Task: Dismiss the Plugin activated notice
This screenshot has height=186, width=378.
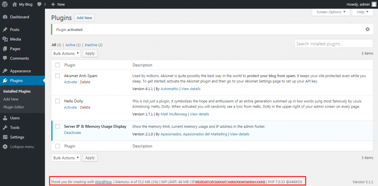Action: click(368, 29)
